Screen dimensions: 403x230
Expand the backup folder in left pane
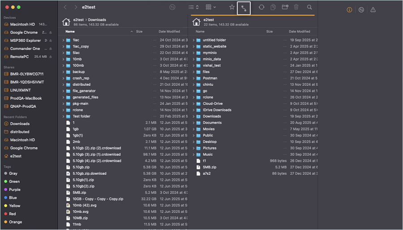[x=64, y=72]
